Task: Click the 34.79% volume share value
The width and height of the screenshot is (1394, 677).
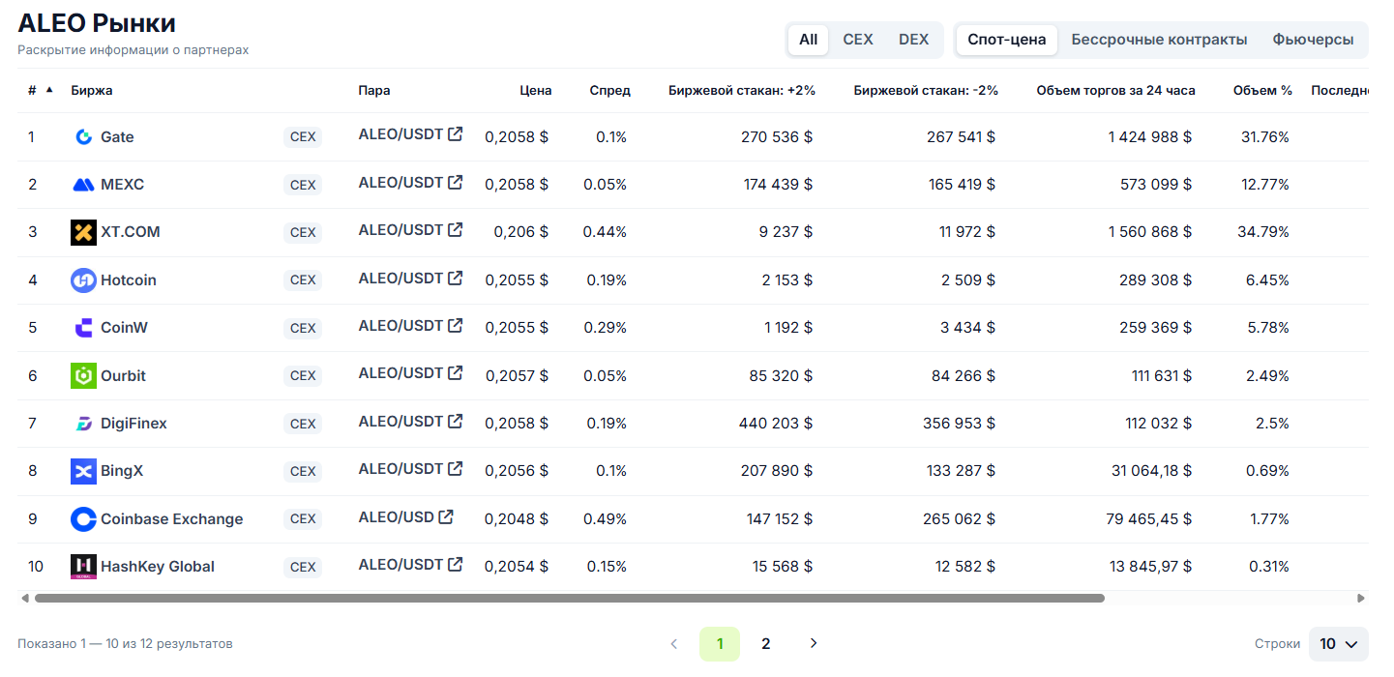Action: [x=1263, y=232]
